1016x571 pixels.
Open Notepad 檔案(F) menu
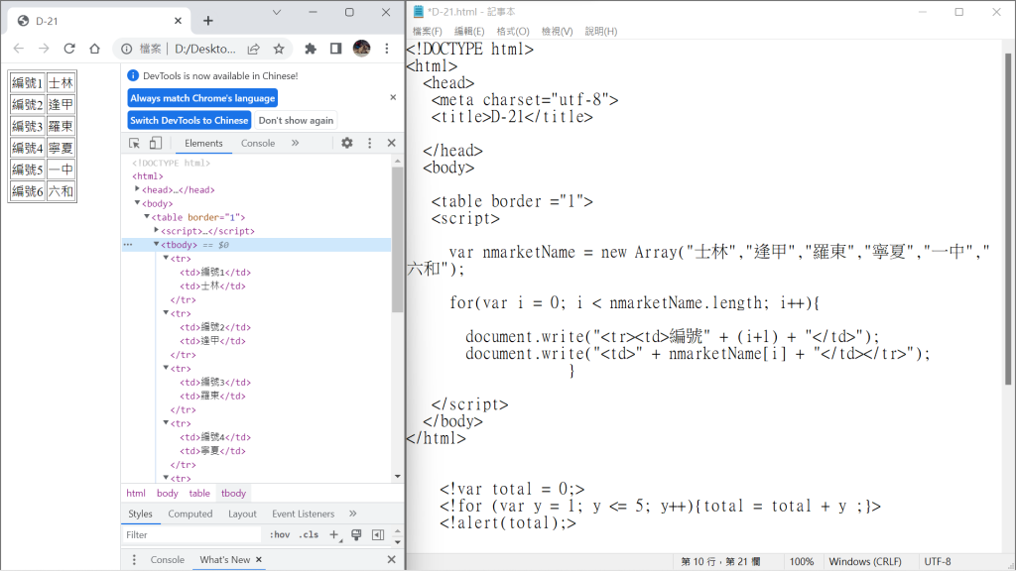click(x=427, y=31)
